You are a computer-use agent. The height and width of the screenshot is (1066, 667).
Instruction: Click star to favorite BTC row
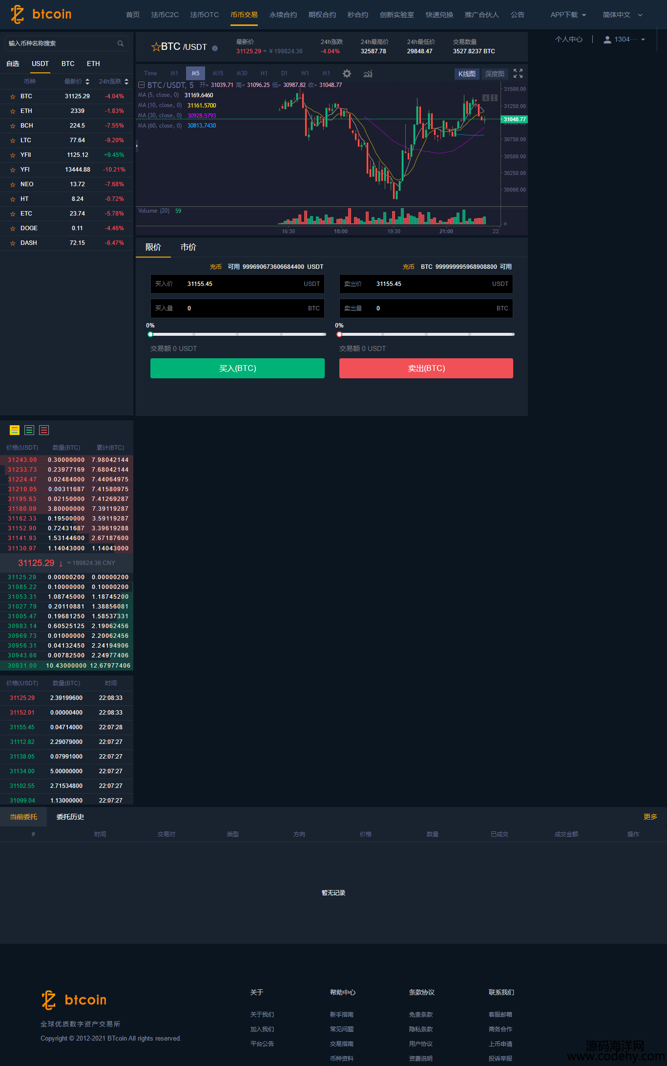coord(13,97)
